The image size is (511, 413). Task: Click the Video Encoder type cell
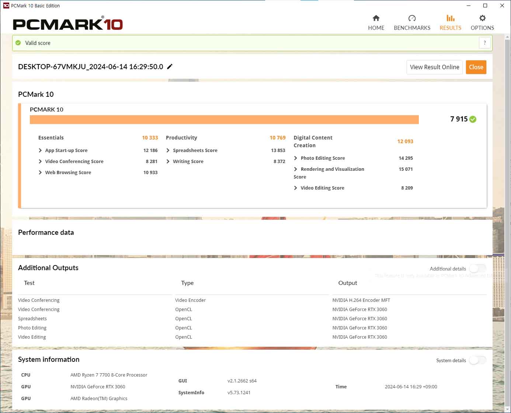pyautogui.click(x=190, y=300)
